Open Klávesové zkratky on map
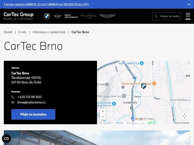Image resolution: width=194 pixels, height=145 pixels. pyautogui.click(x=181, y=123)
